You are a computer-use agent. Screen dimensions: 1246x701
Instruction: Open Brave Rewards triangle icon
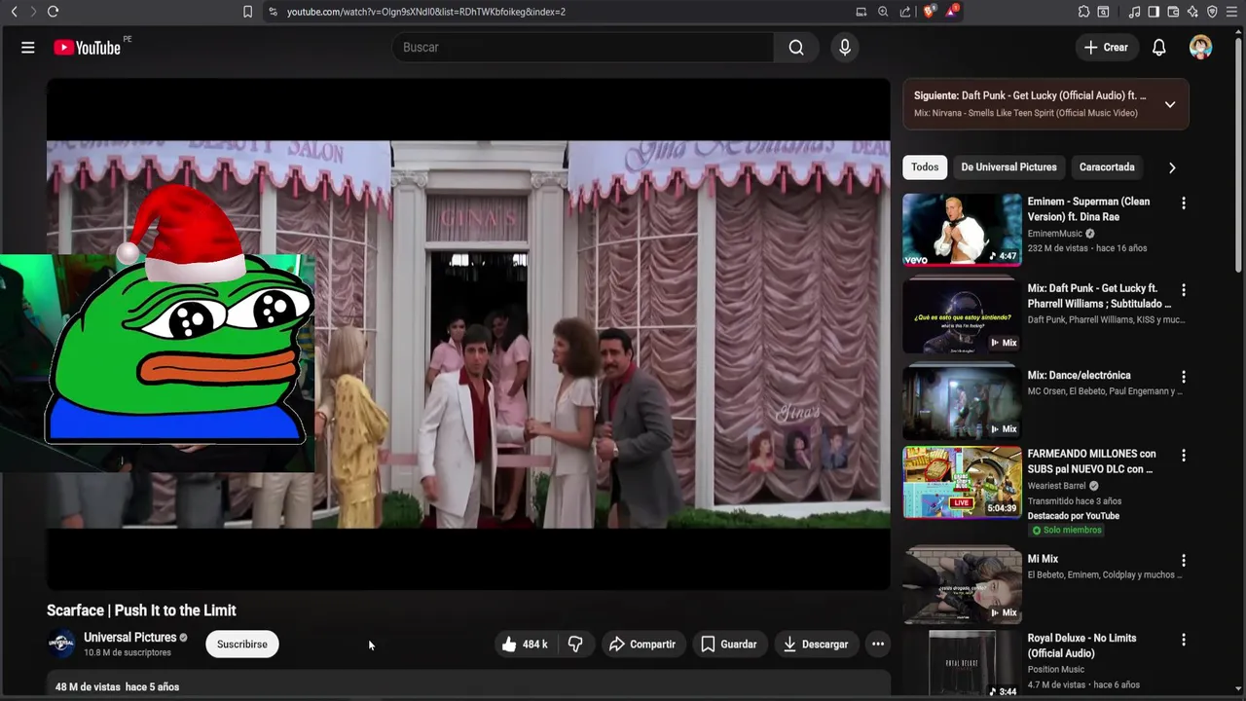click(x=952, y=12)
